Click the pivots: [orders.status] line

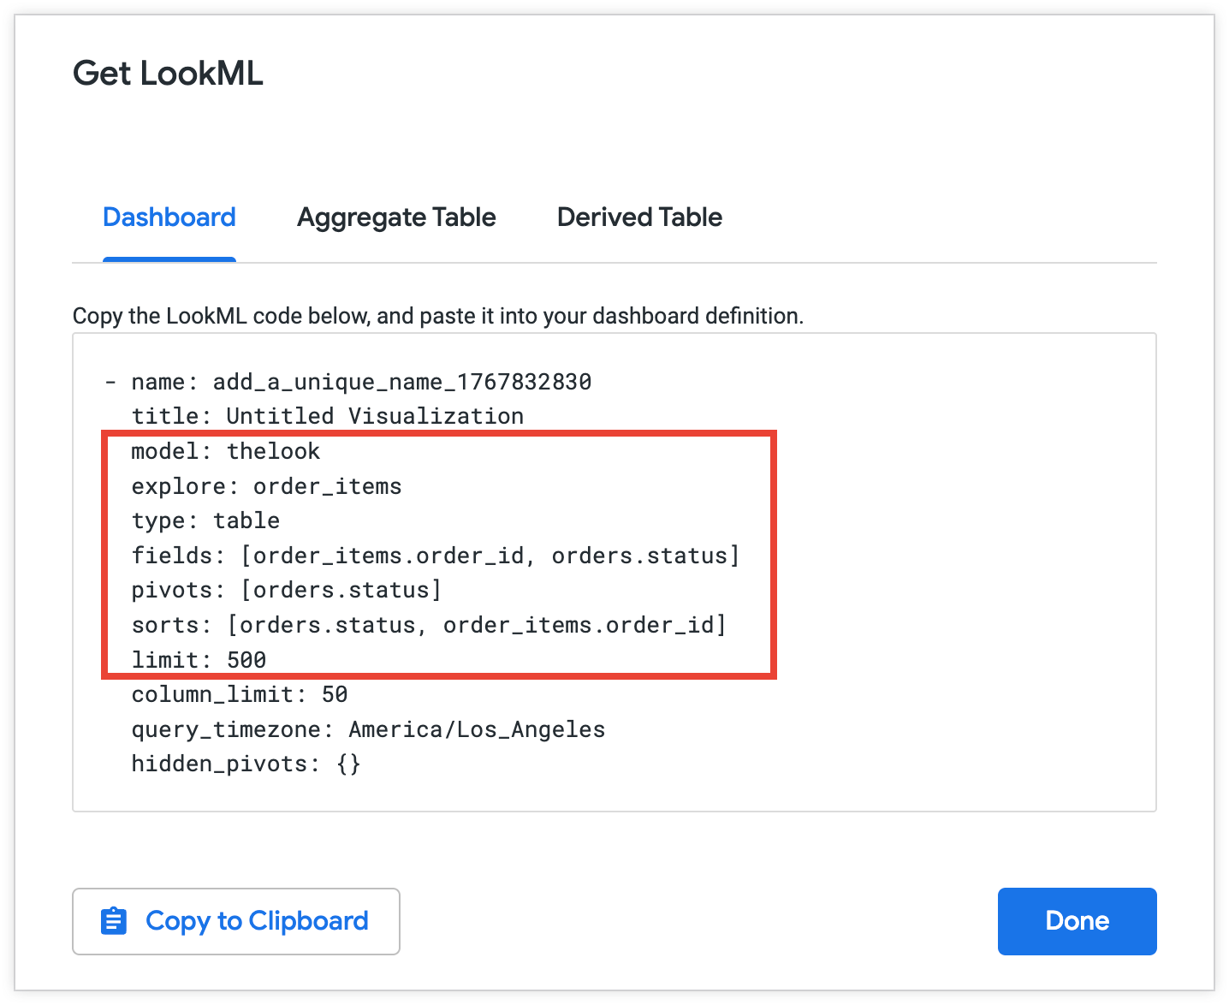click(286, 590)
